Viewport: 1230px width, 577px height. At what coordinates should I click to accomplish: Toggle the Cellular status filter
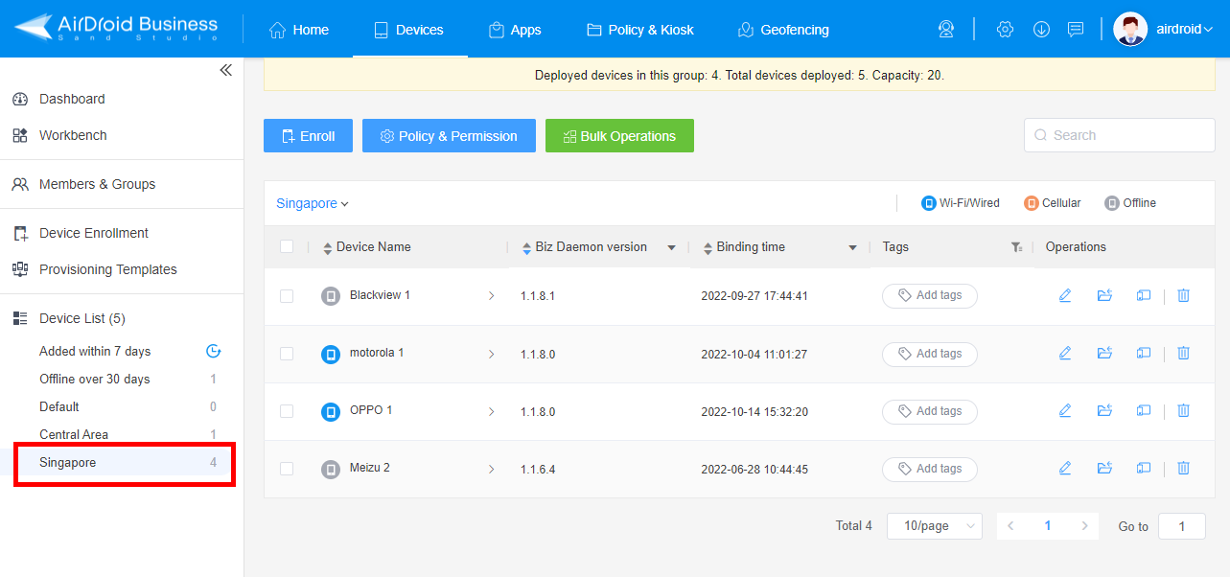[1053, 203]
